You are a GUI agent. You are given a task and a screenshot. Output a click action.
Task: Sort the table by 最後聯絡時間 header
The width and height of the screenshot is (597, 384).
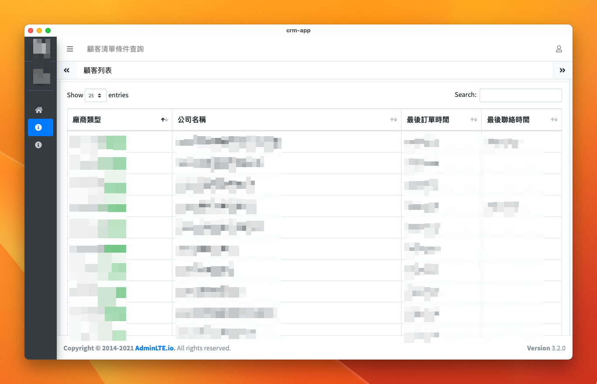(508, 120)
